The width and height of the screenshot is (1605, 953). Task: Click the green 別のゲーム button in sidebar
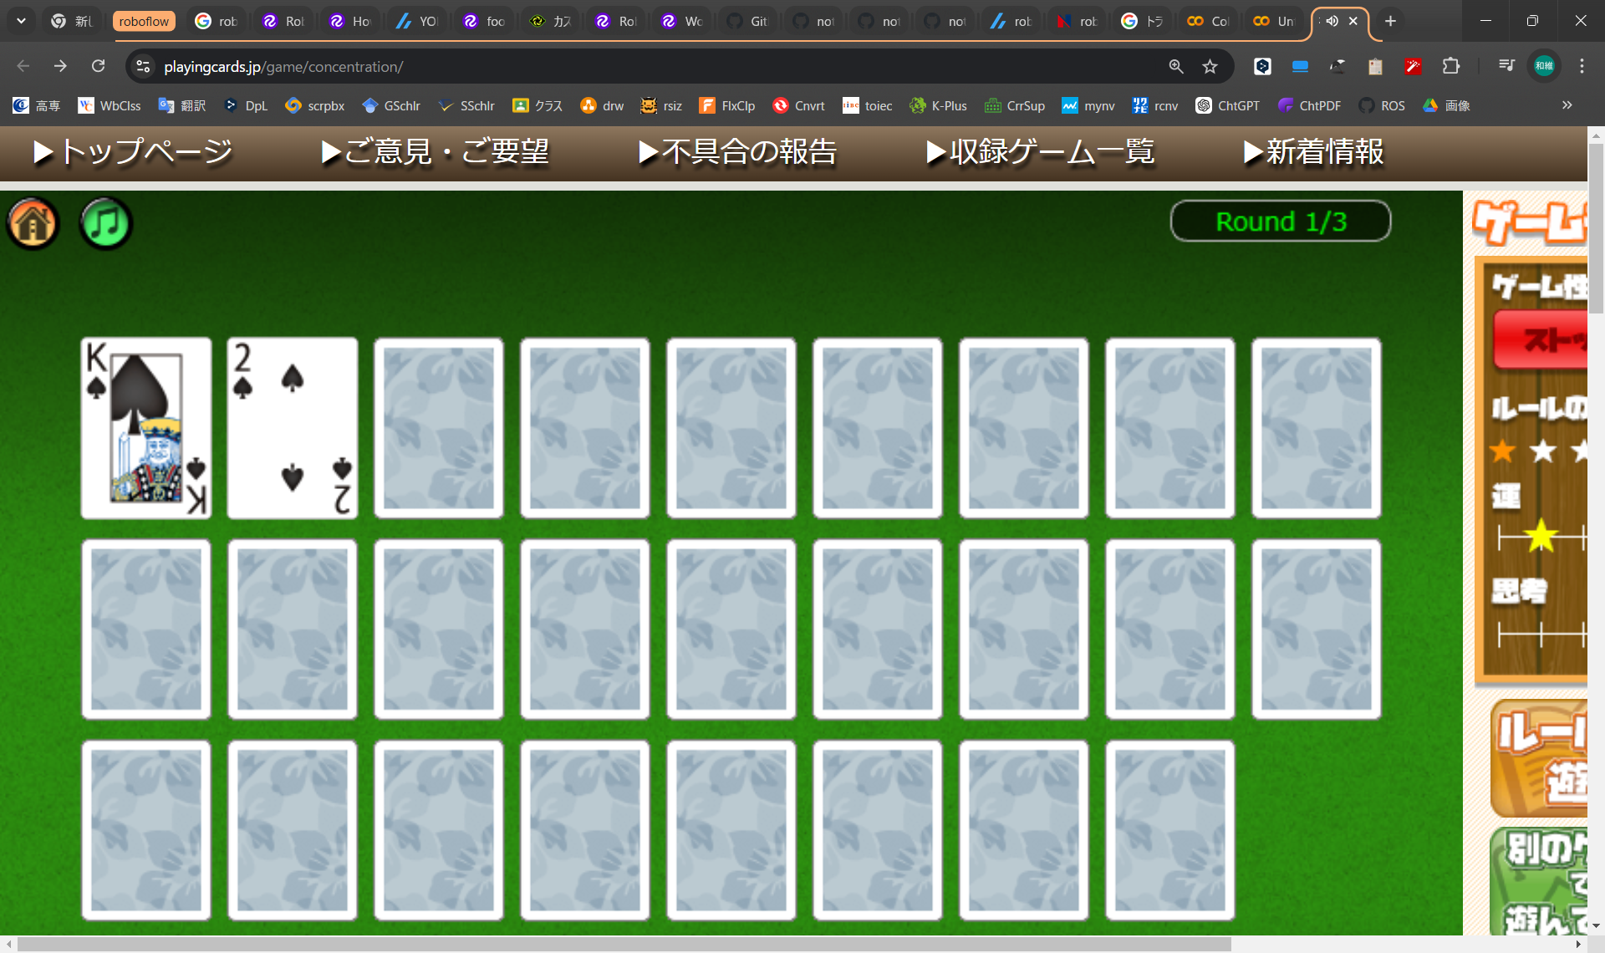1539,882
